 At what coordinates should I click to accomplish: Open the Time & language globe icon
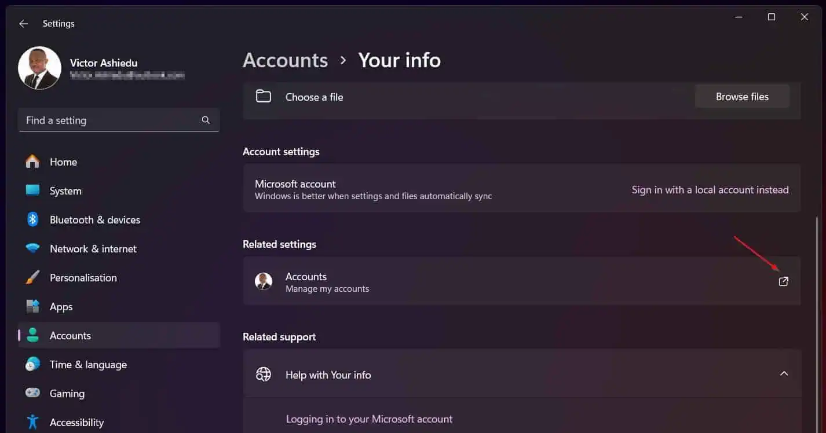pos(33,364)
